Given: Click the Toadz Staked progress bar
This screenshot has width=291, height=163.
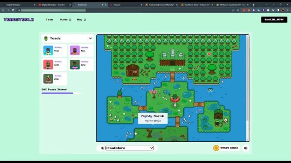Looking at the screenshot, I should click(x=61, y=93).
